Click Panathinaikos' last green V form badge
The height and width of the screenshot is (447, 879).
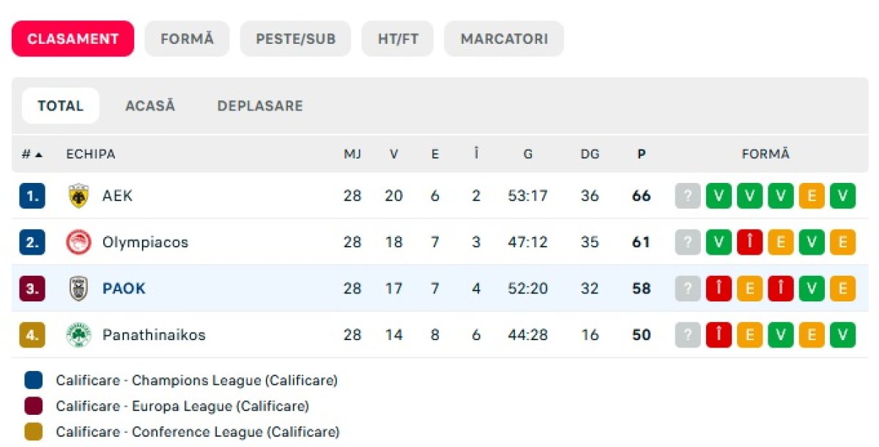click(842, 335)
